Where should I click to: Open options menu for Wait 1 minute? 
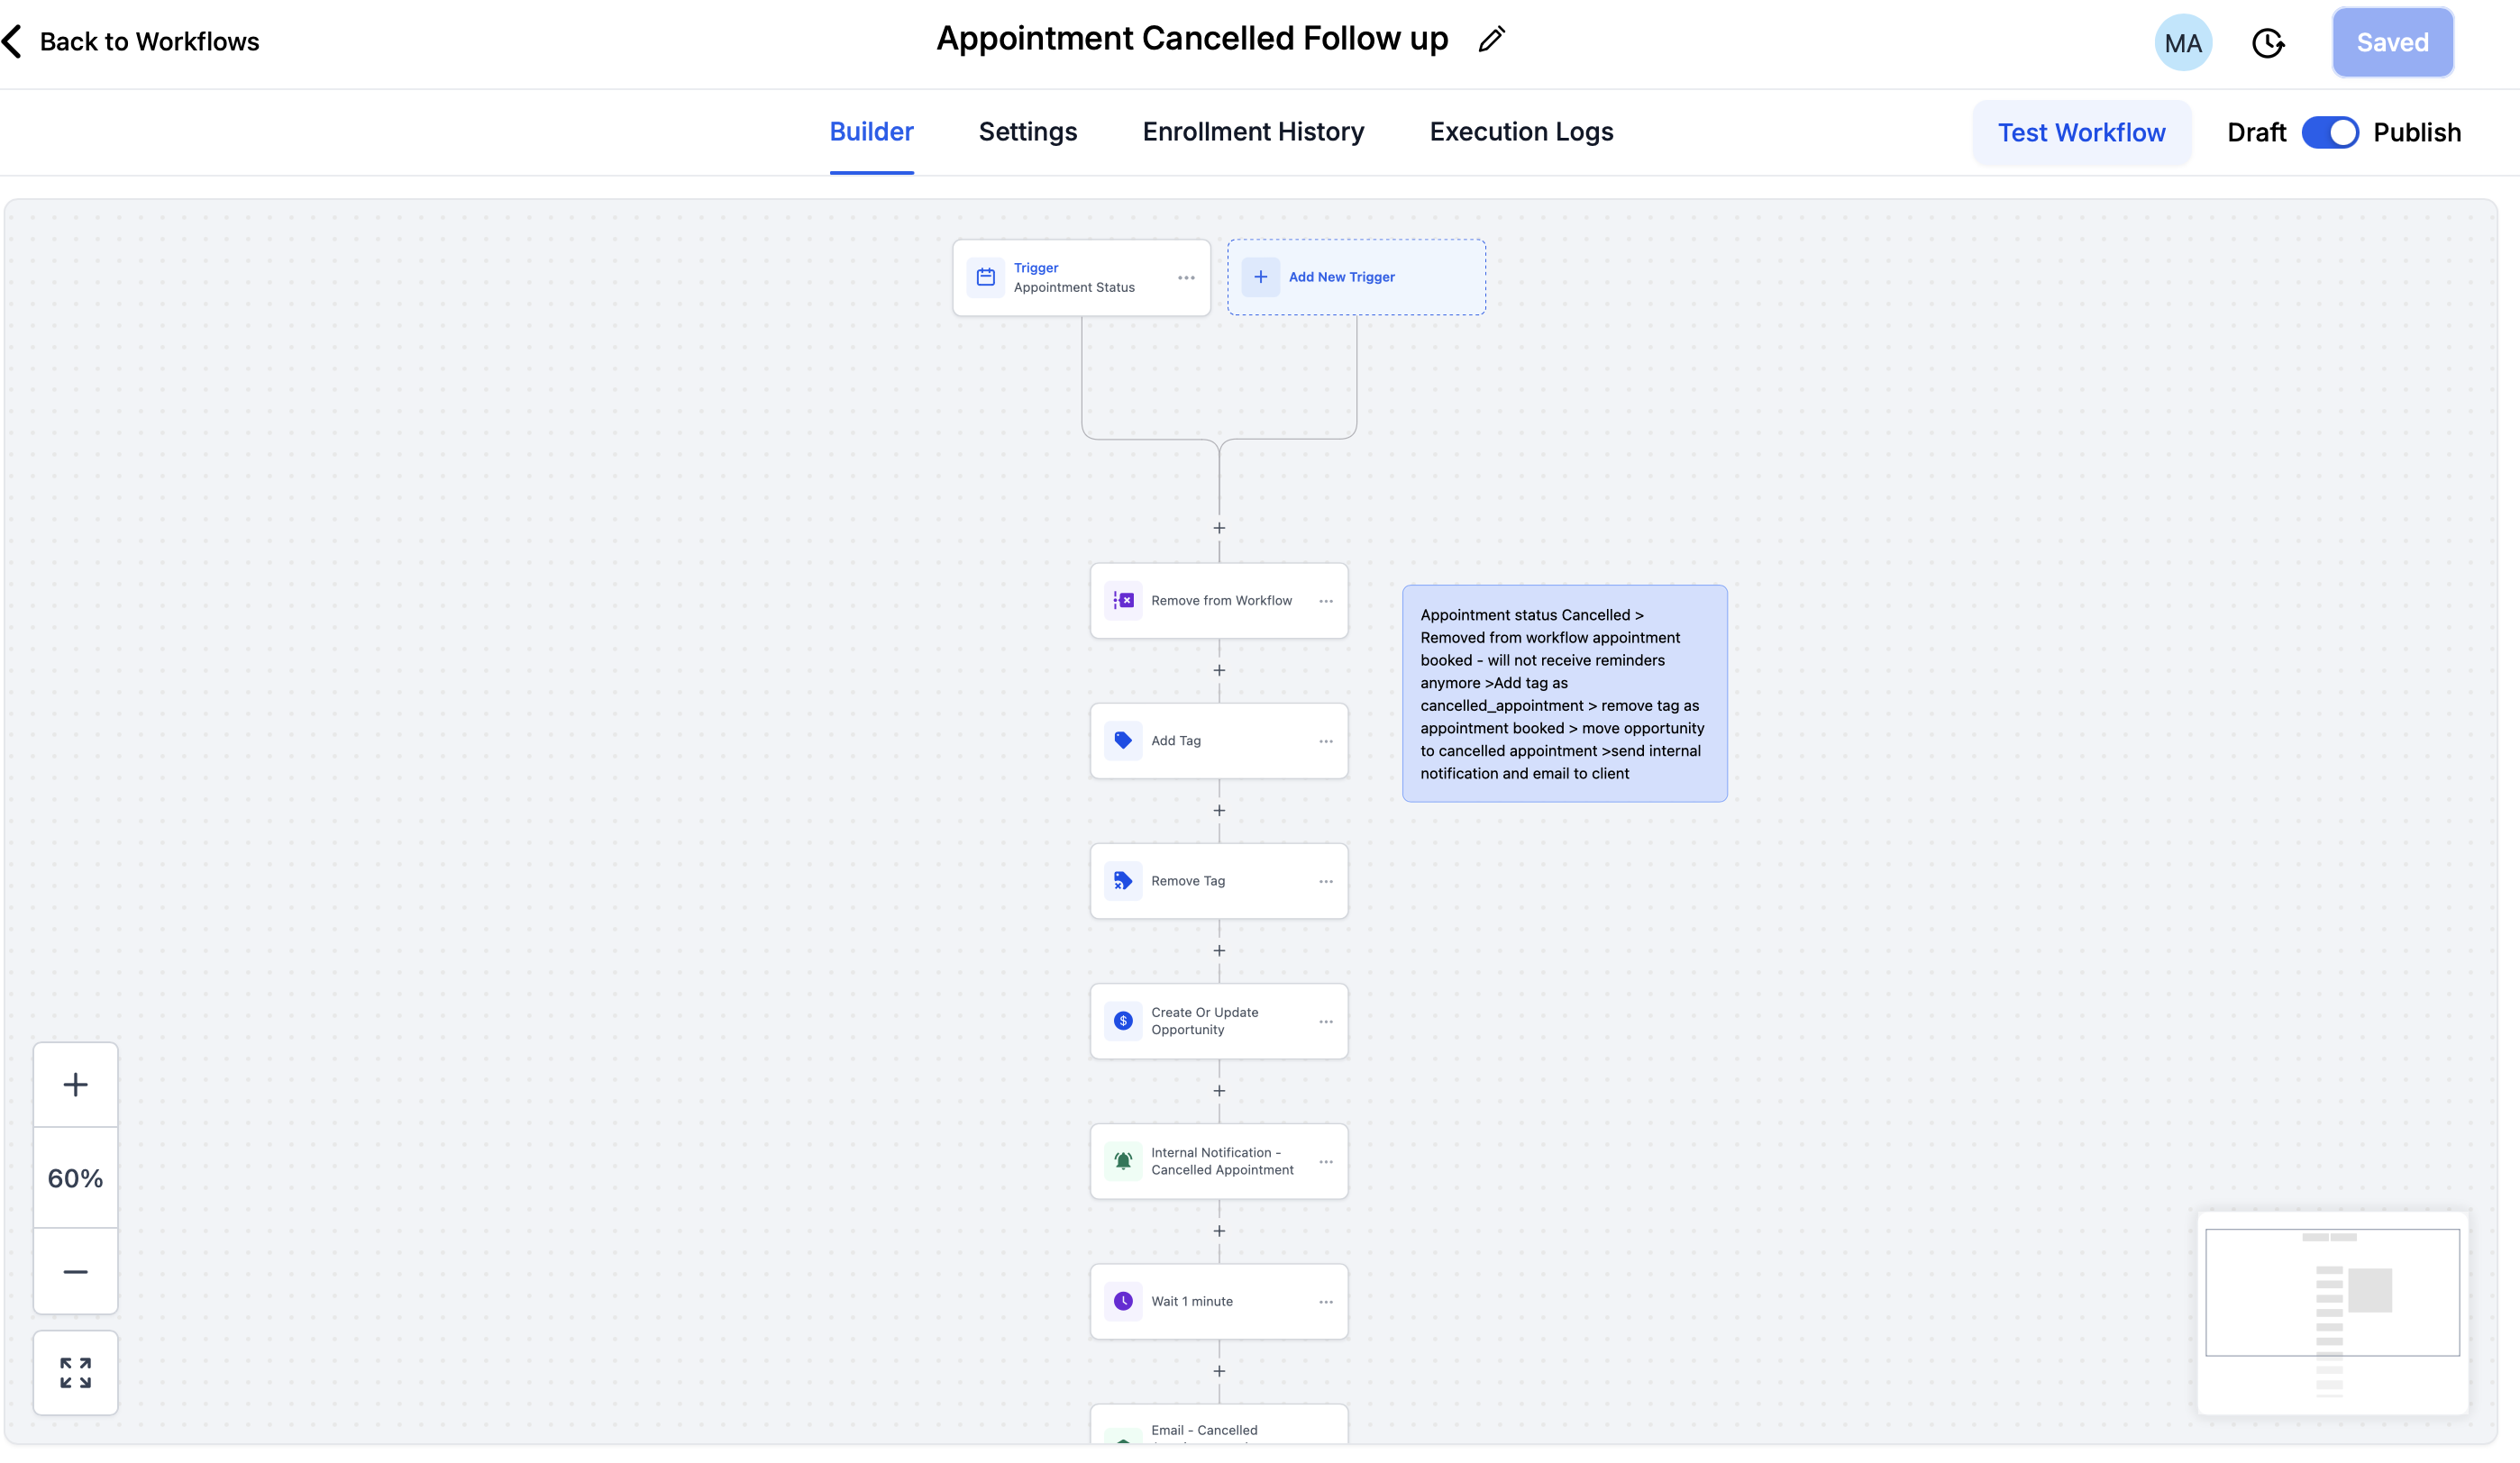(x=1326, y=1301)
